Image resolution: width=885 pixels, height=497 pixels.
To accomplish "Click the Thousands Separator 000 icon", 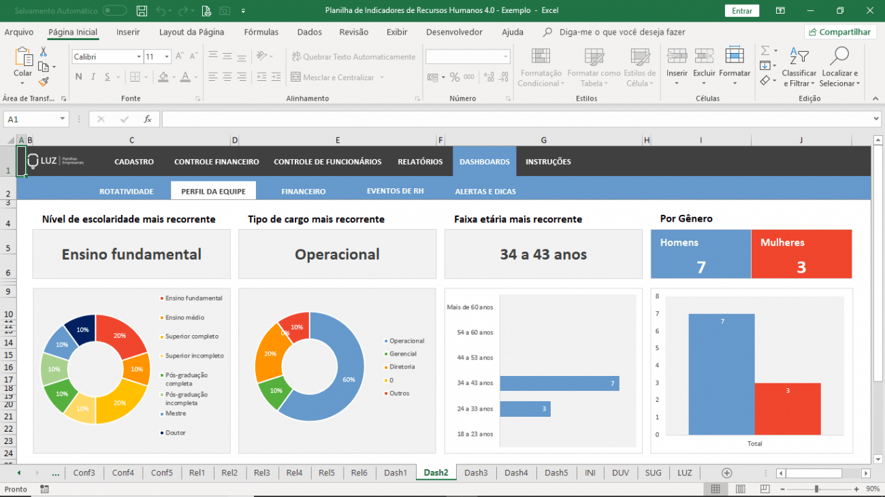I will (470, 77).
